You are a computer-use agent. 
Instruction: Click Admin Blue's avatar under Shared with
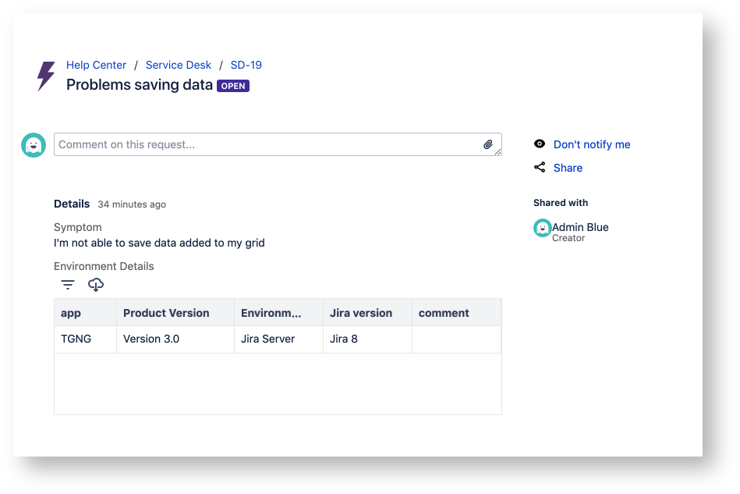point(542,228)
